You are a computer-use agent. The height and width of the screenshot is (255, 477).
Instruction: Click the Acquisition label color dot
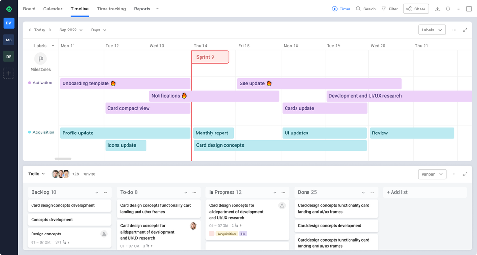pos(30,132)
